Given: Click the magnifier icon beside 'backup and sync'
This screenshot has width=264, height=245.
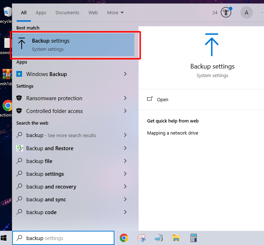Looking at the screenshot, I should tap(19, 199).
